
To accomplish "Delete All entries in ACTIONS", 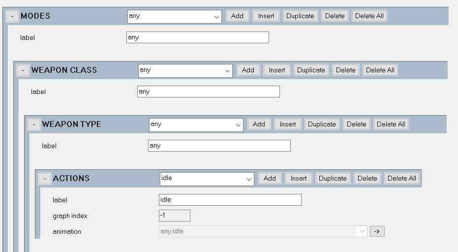I will [x=402, y=178].
